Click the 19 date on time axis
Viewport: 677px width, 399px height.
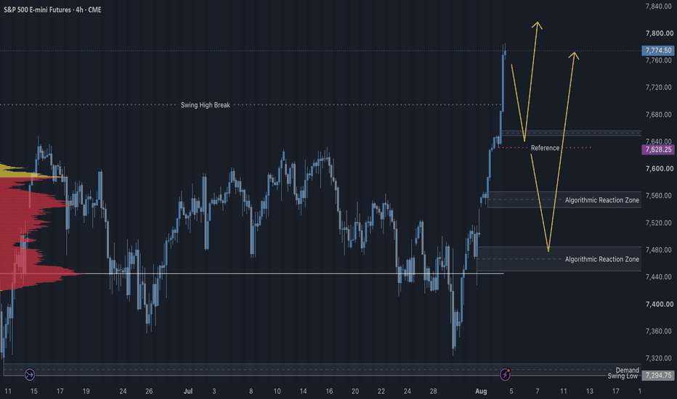86,391
